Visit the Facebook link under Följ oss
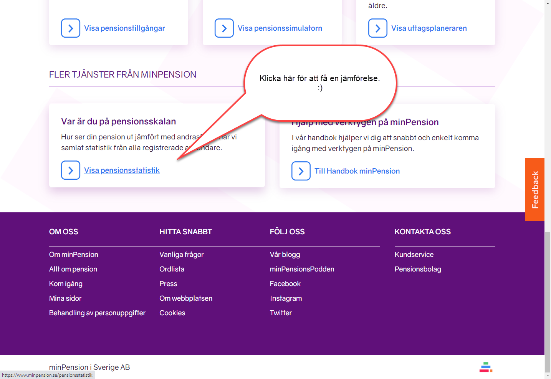This screenshot has height=379, width=551. pos(285,284)
